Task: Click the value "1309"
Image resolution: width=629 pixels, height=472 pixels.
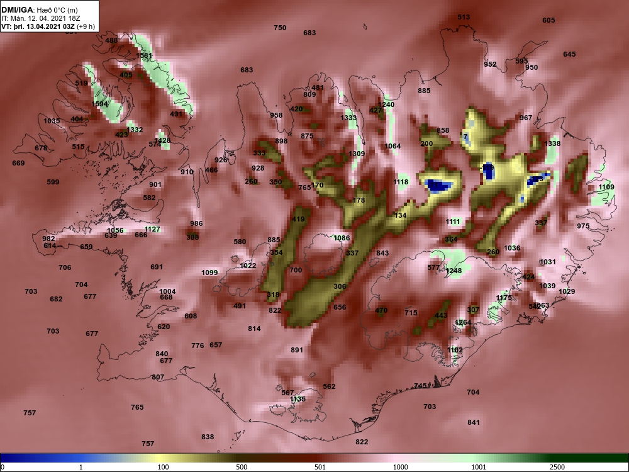Action: click(x=357, y=154)
